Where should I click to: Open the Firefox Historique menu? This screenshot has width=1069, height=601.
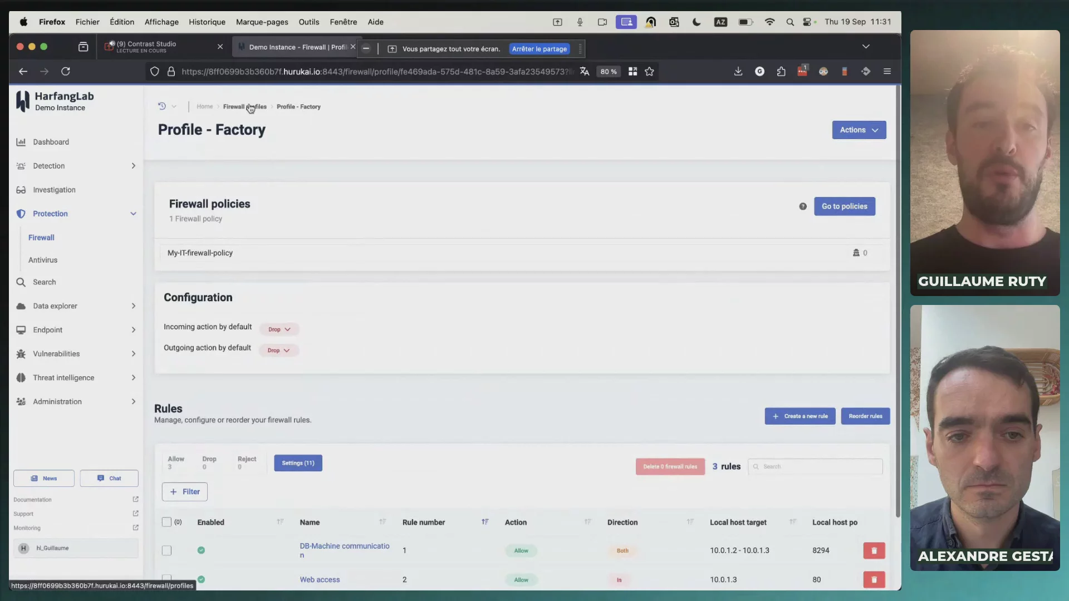(207, 22)
